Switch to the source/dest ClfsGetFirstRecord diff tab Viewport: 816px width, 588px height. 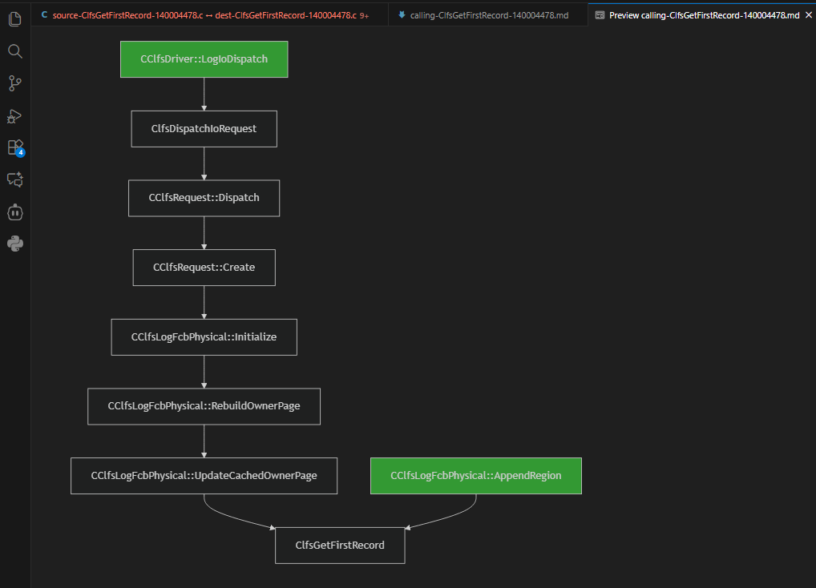[204, 15]
